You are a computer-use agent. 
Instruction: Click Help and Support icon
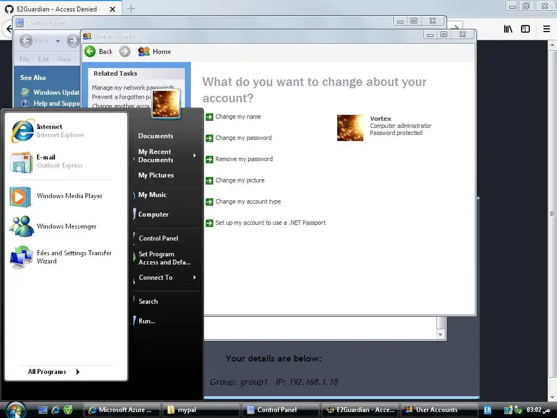coord(25,103)
